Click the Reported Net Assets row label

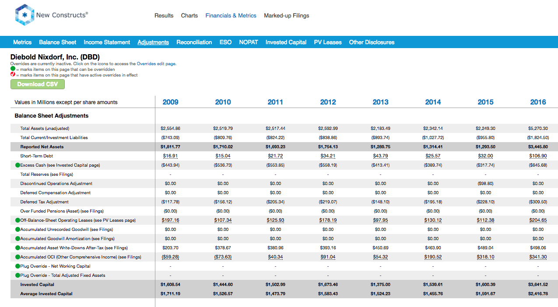coord(42,147)
